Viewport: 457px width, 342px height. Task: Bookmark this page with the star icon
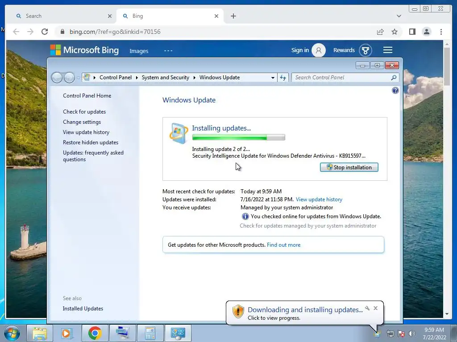point(395,32)
